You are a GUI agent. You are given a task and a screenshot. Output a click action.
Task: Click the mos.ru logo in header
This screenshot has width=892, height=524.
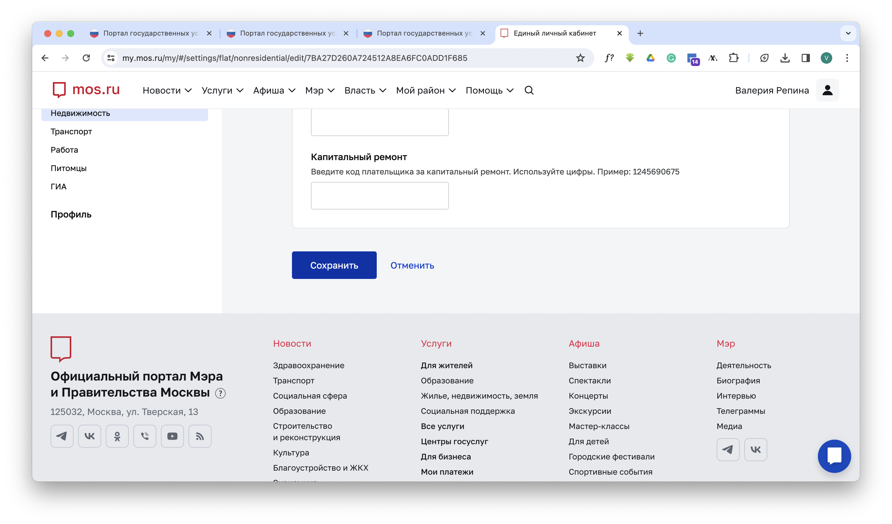pos(86,90)
